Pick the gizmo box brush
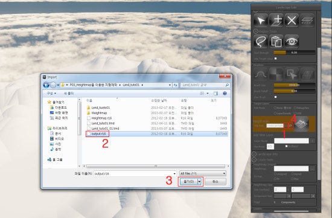This screenshot has height=218, width=332. point(307,74)
